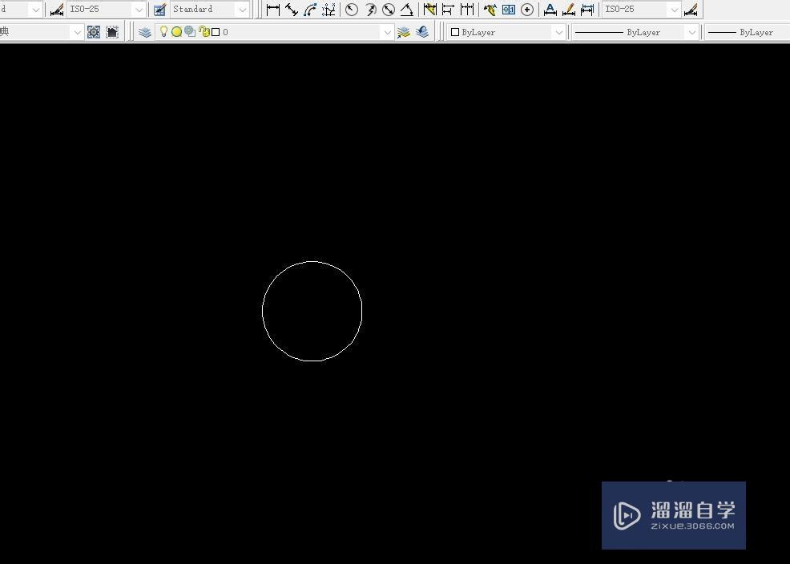Open the layer selection dropdown
Image resolution: width=790 pixels, height=564 pixels.
[386, 32]
